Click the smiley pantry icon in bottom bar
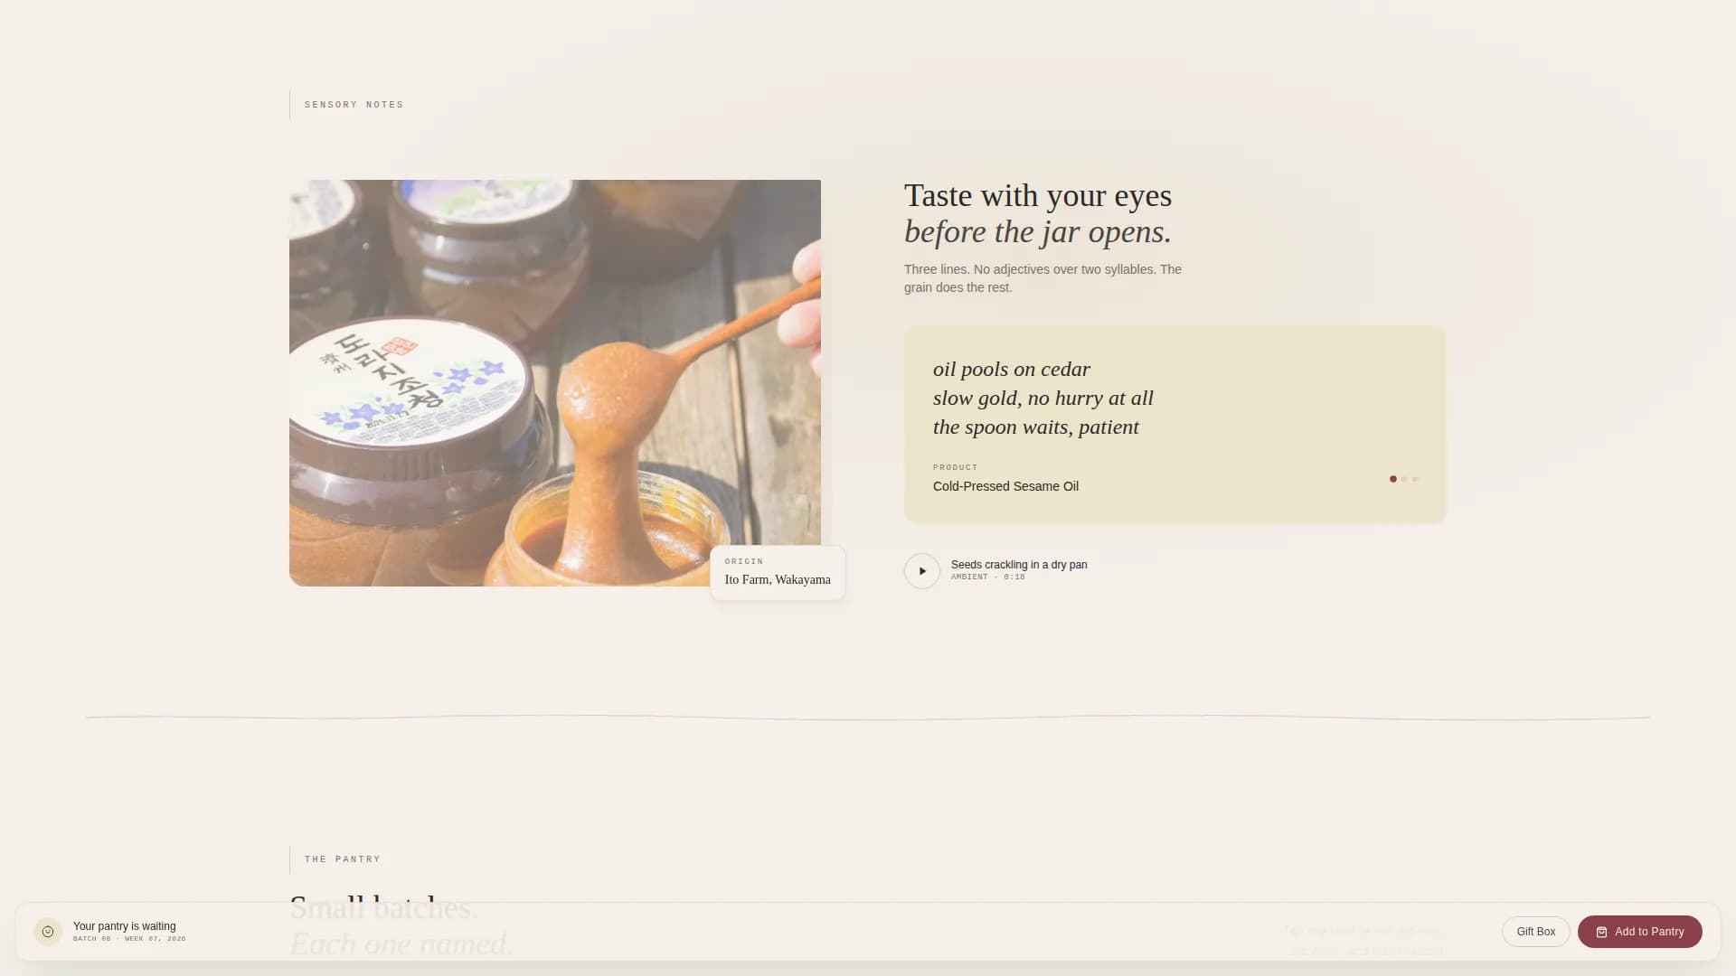The width and height of the screenshot is (1736, 976). 48,932
